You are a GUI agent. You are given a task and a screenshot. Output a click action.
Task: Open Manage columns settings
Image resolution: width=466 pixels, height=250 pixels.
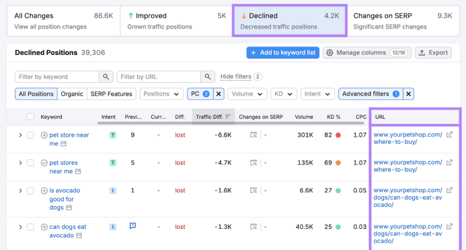point(367,53)
